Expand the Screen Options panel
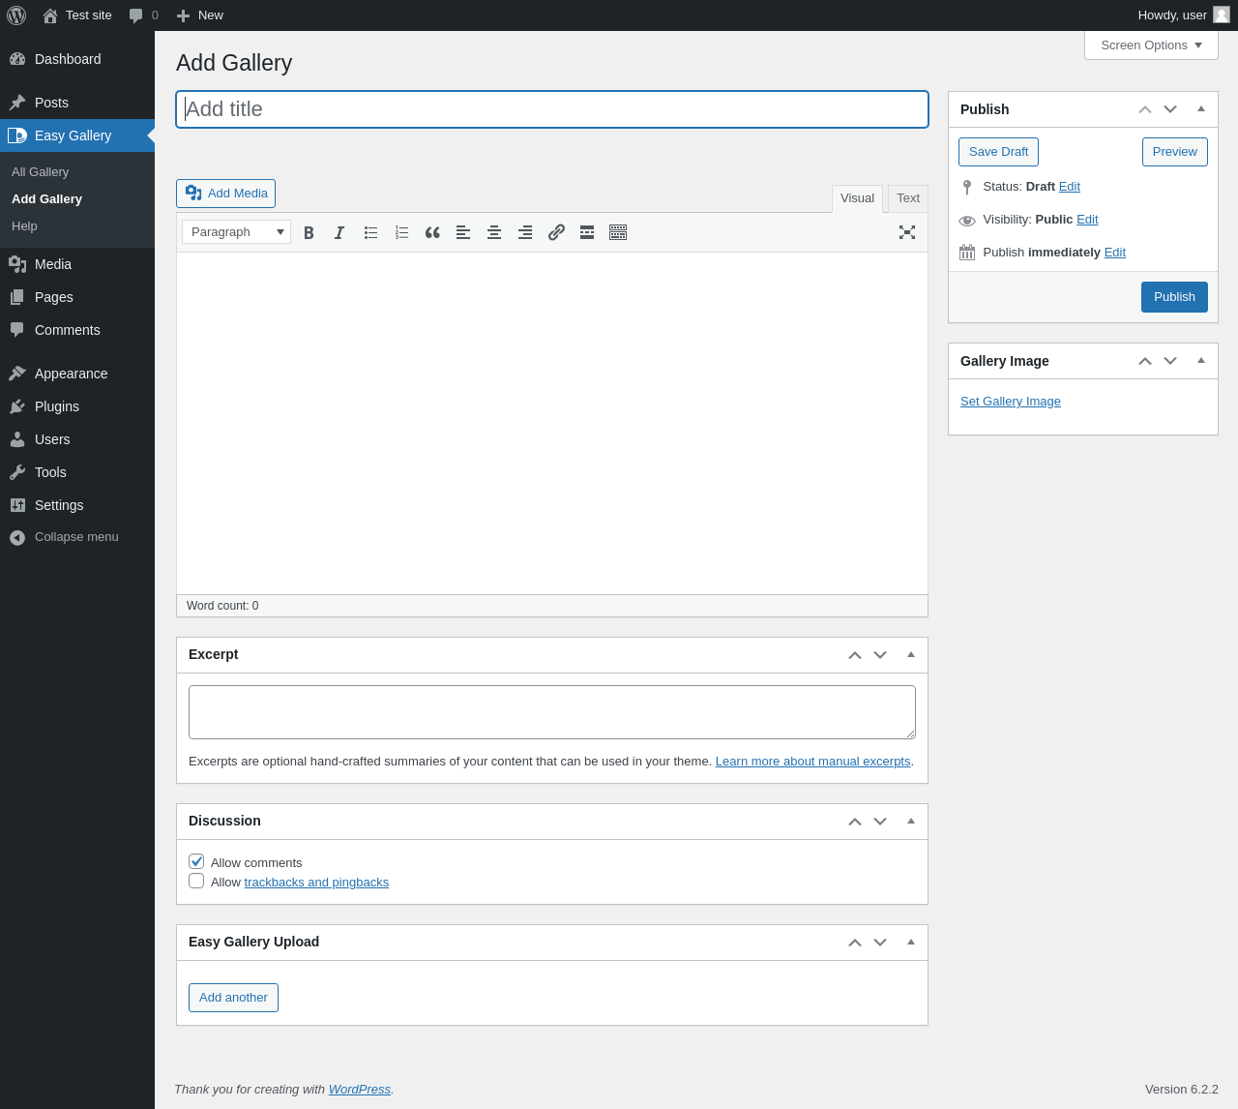Screen dimensions: 1238x1109 coord(1151,45)
